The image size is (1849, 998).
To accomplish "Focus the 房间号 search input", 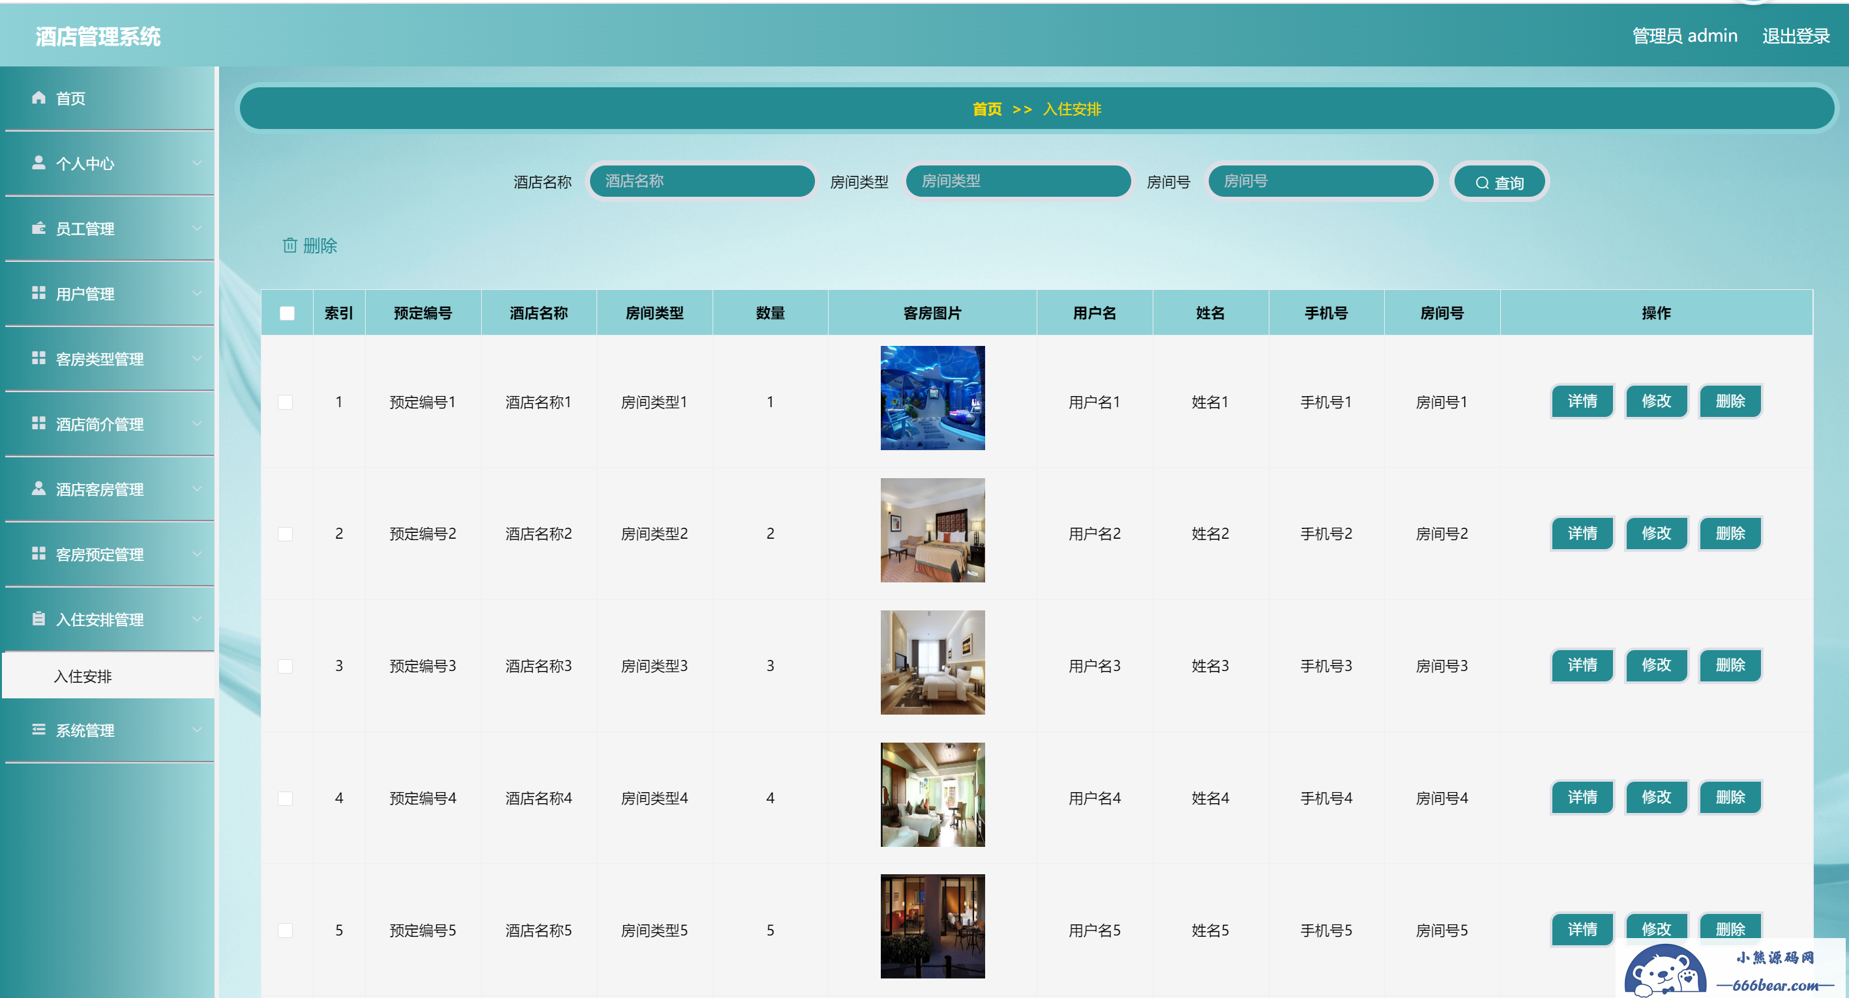I will (x=1320, y=180).
